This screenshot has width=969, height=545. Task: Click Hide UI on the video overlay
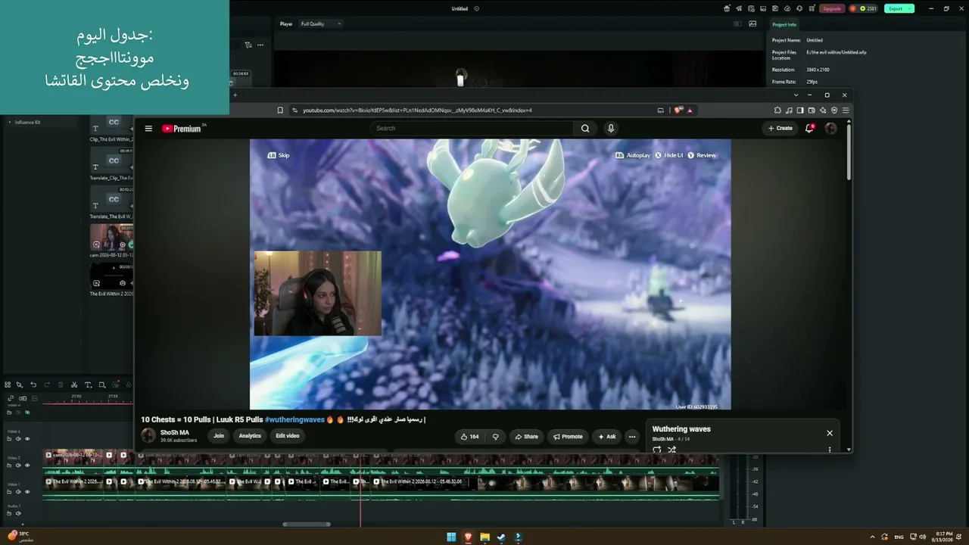[668, 155]
